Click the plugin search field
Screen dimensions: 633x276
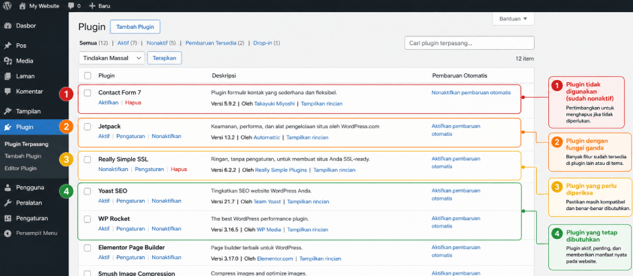(x=469, y=43)
